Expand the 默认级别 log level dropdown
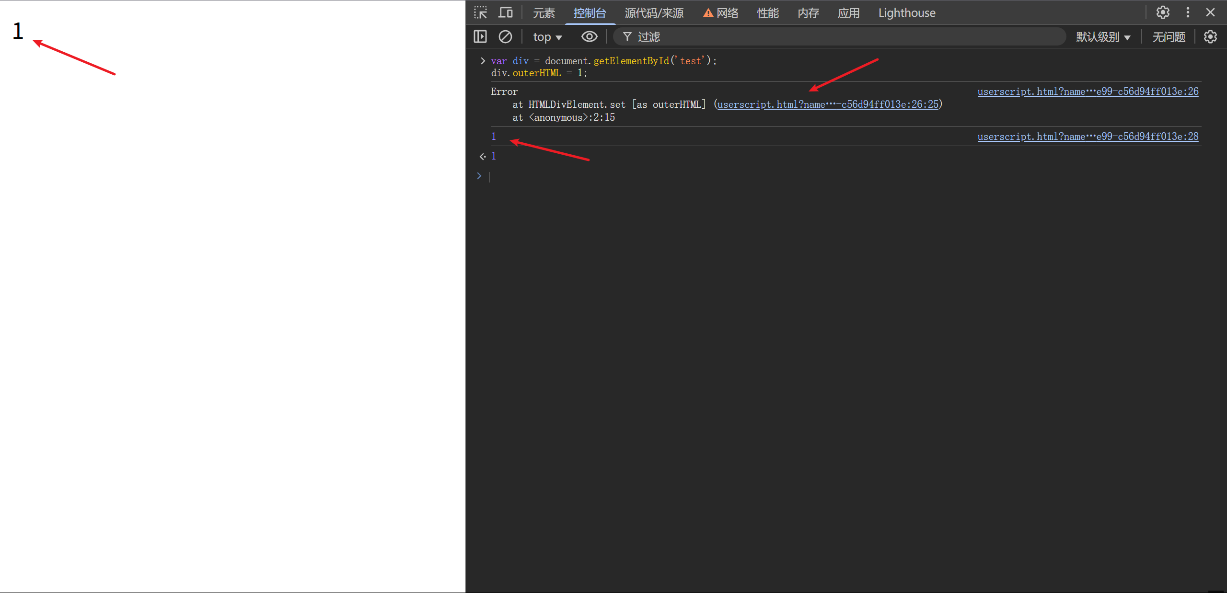Screen dimensions: 1227x593 point(1103,37)
